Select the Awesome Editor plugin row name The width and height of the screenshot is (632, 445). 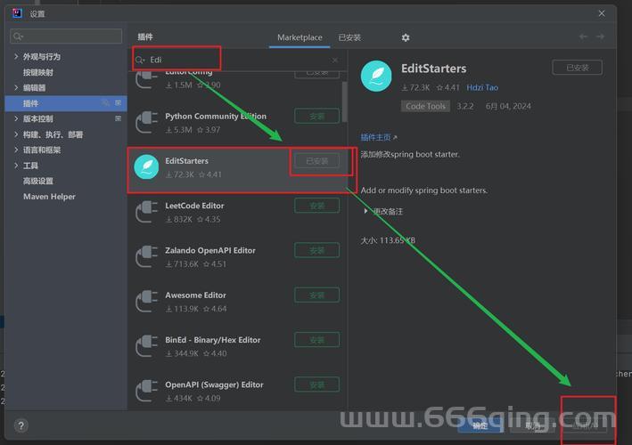click(195, 295)
